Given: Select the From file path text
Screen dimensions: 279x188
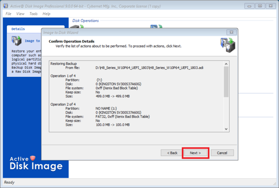Looking at the screenshot, I should (x=149, y=67).
